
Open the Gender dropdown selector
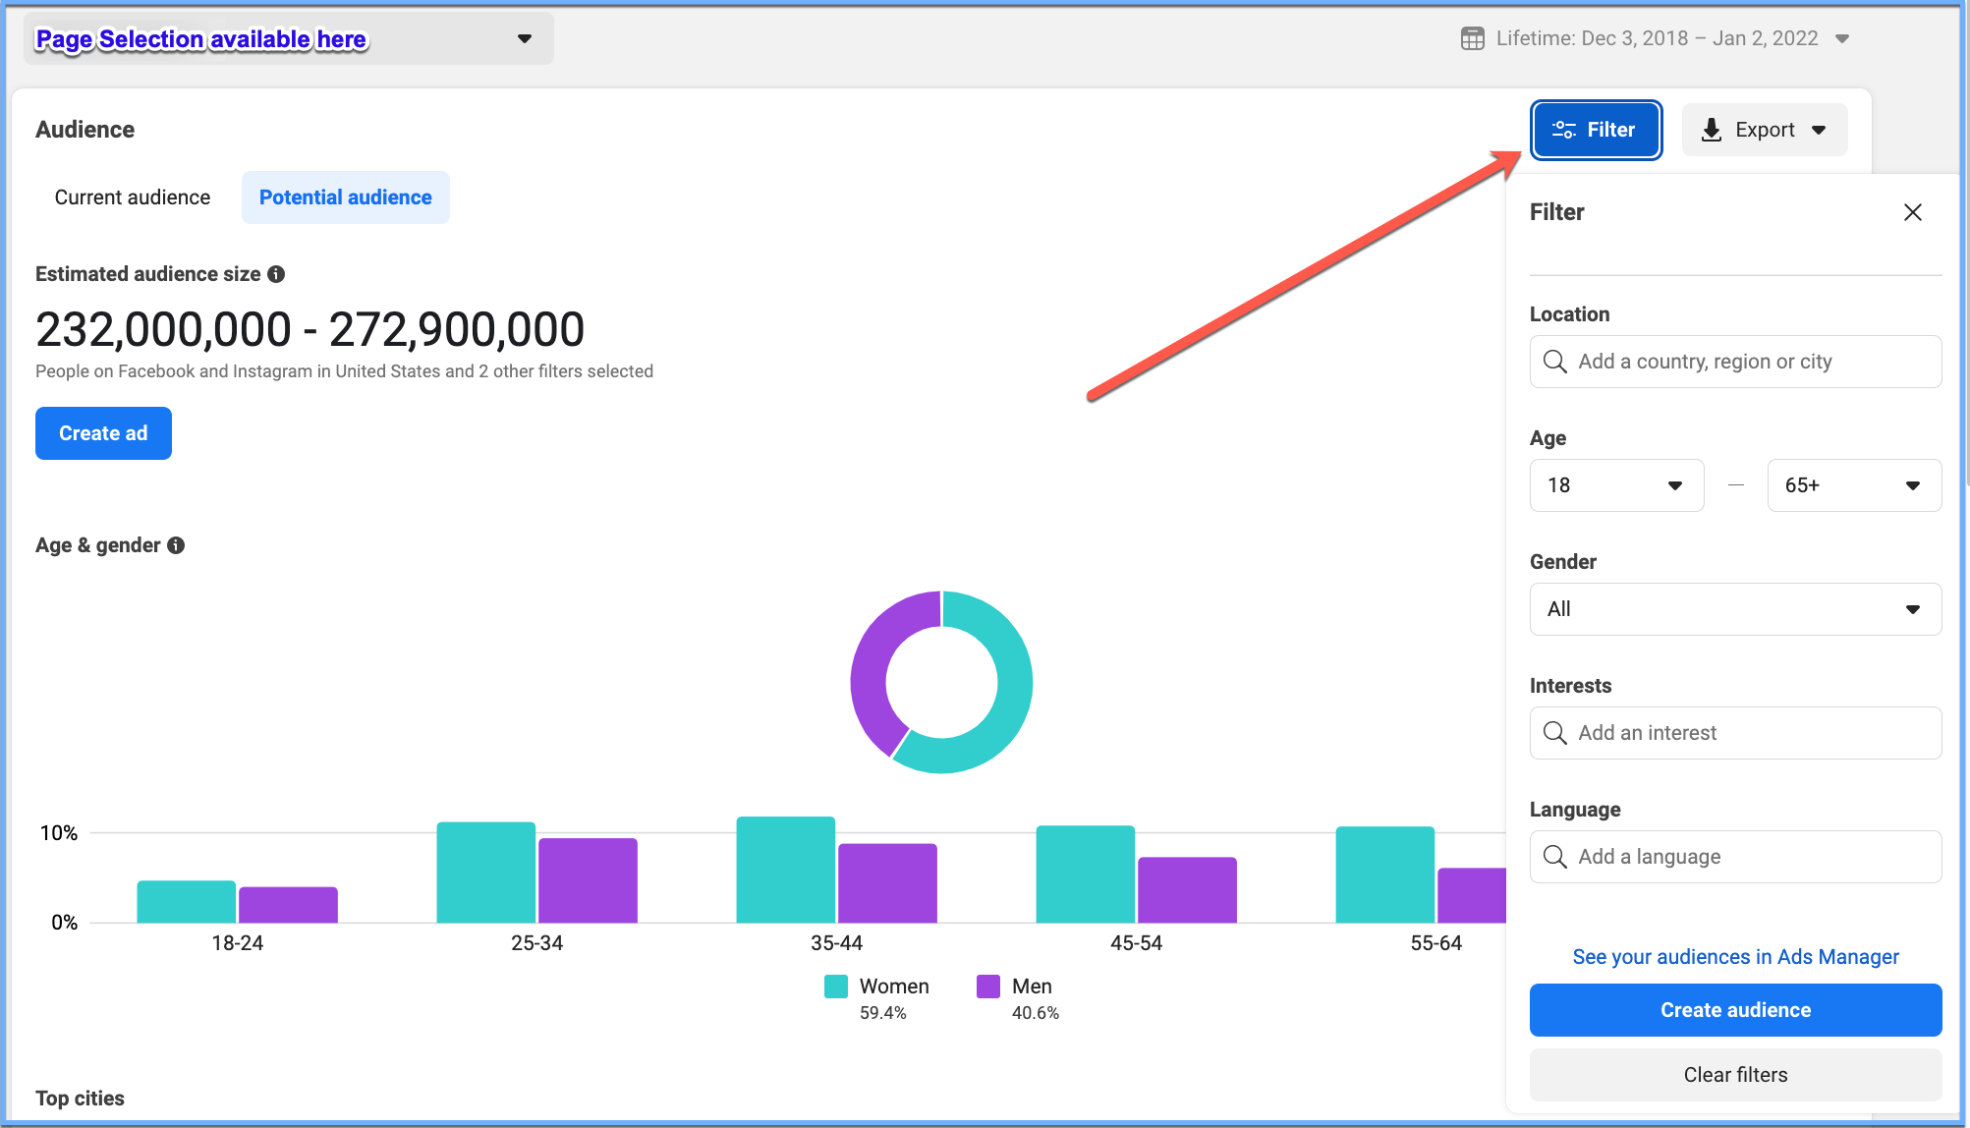pyautogui.click(x=1734, y=608)
